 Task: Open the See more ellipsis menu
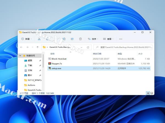pos(121,39)
